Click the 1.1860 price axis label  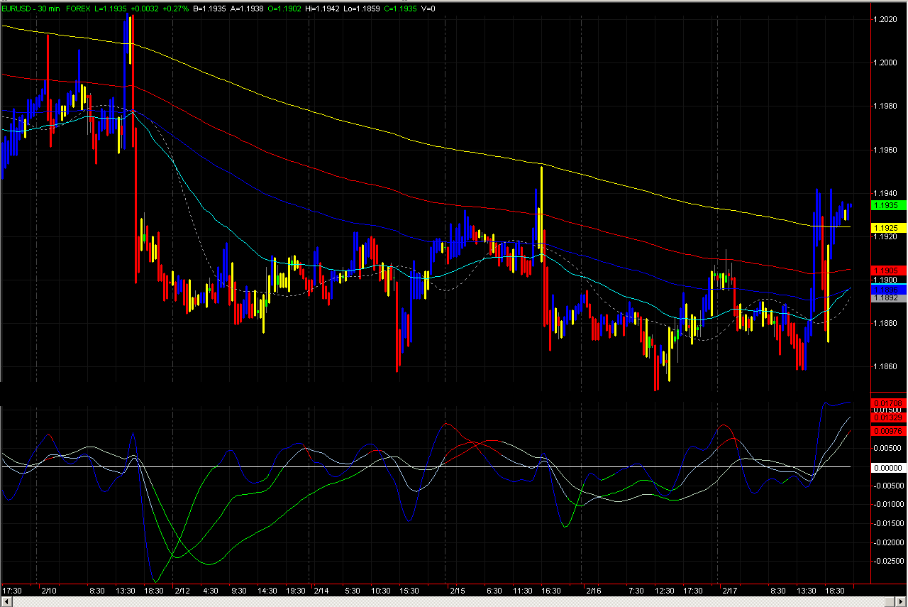pos(887,366)
